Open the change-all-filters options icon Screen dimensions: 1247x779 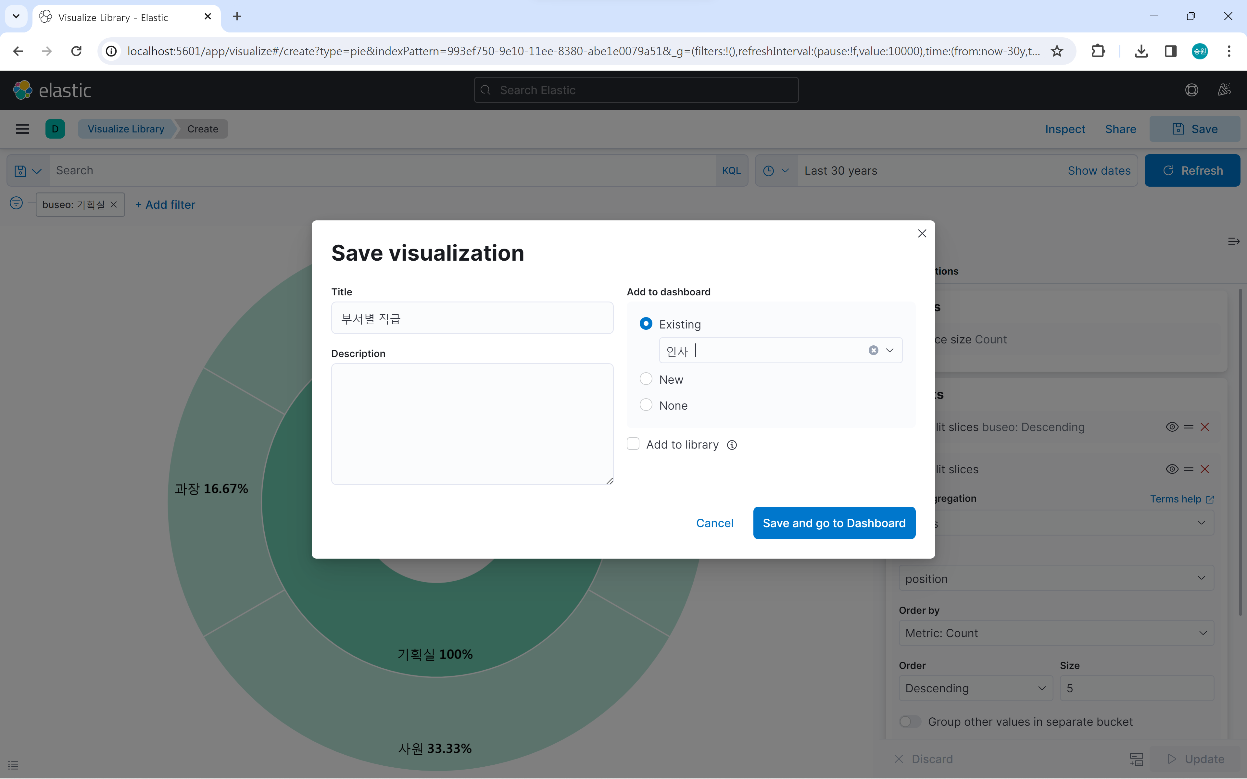pos(17,203)
